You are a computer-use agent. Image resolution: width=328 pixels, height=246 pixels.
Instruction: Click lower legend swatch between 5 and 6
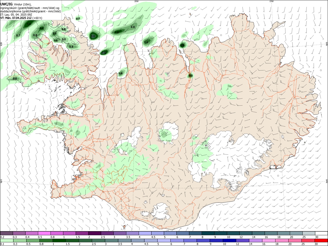[x=164, y=240]
